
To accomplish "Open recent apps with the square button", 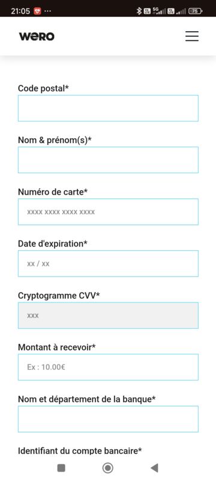I will 61,468.
